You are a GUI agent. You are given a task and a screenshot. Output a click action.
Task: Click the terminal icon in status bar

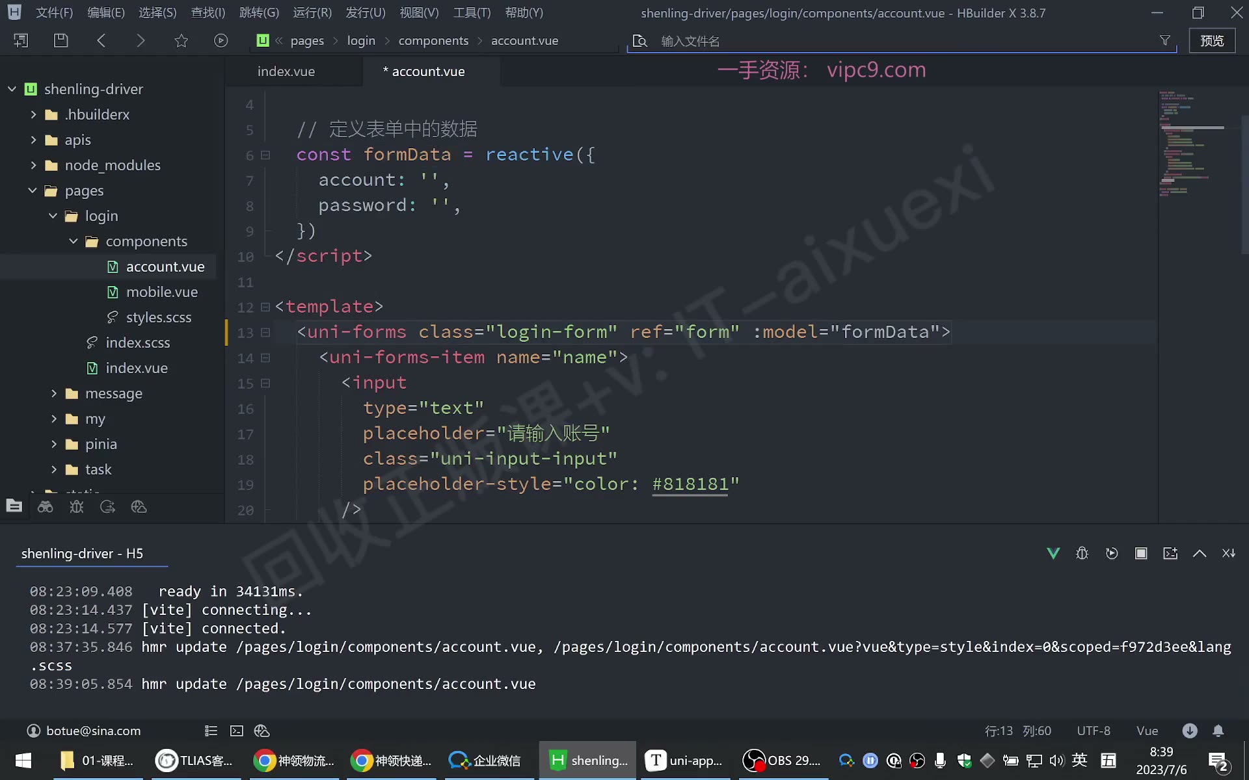[237, 731]
